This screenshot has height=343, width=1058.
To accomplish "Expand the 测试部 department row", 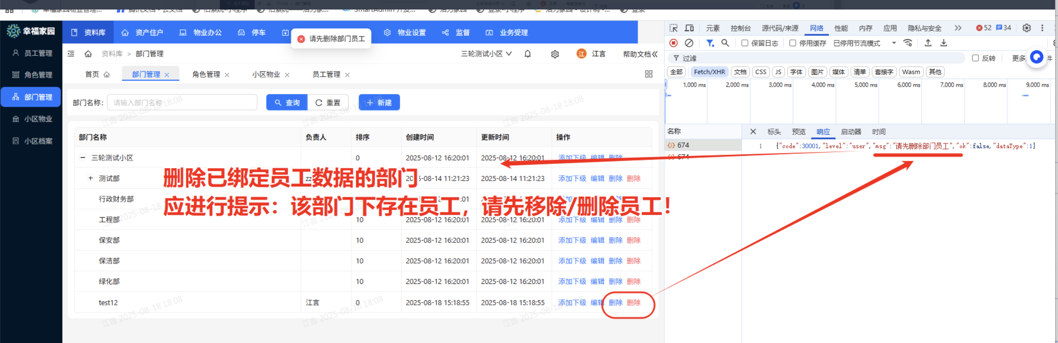I will pos(90,178).
